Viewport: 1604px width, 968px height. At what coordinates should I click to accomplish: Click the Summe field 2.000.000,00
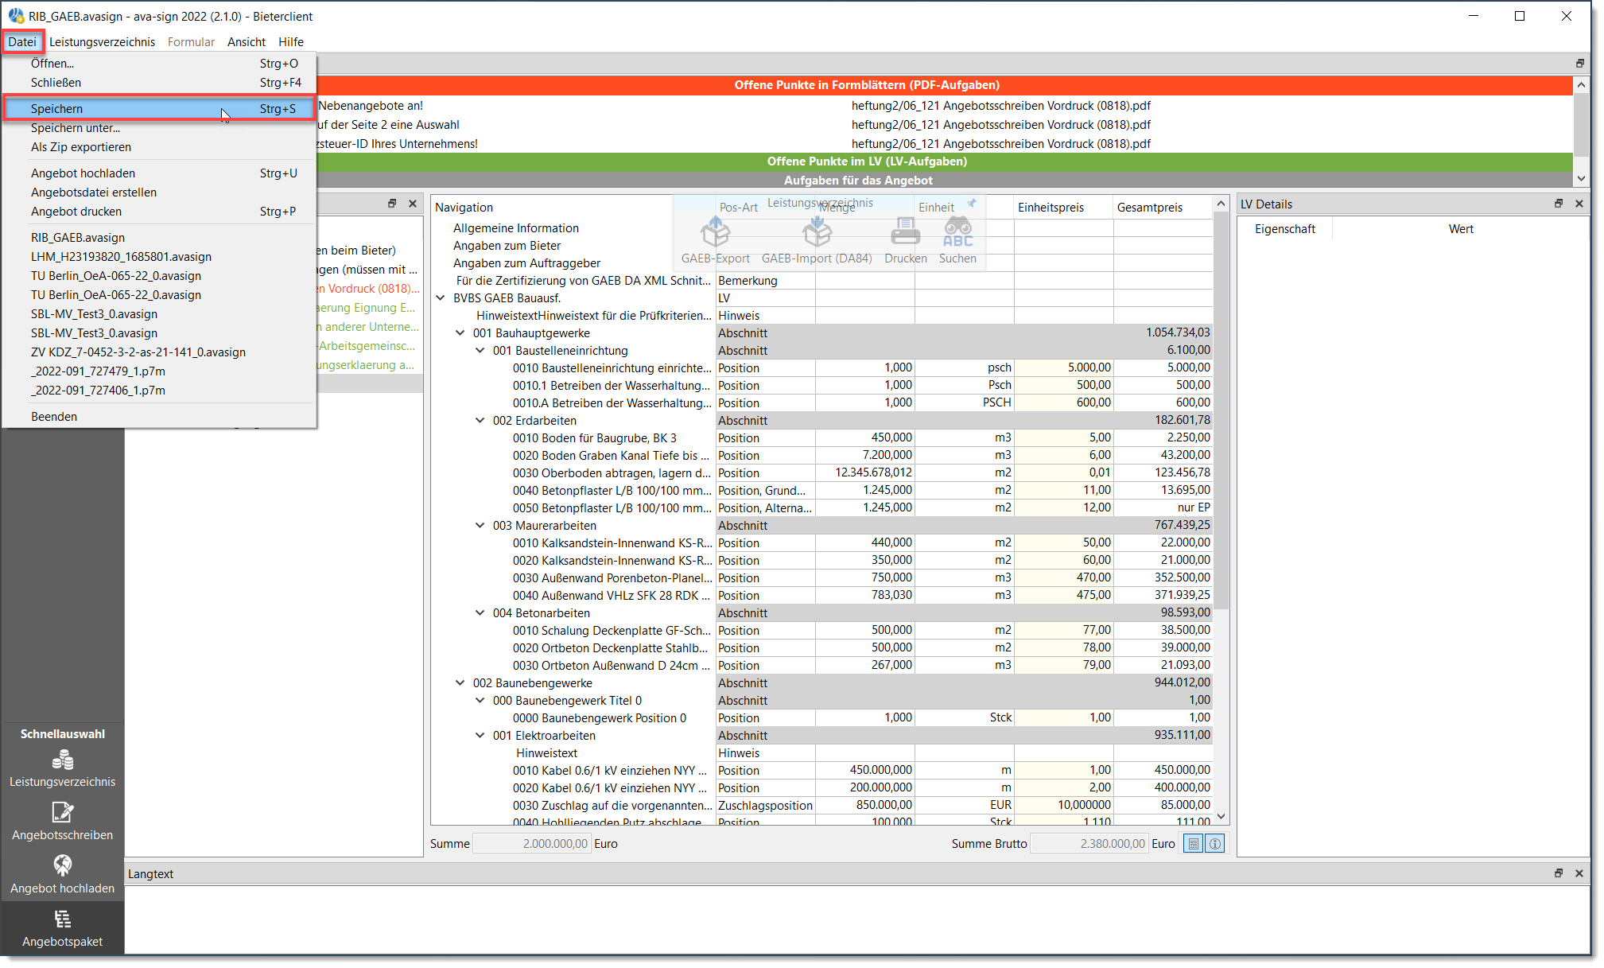tap(531, 844)
